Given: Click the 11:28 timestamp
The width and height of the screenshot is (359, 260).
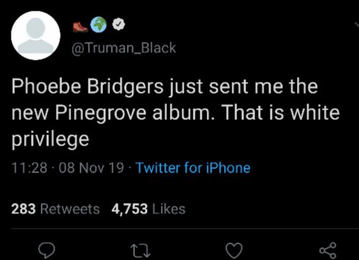Looking at the screenshot, I should tap(29, 168).
